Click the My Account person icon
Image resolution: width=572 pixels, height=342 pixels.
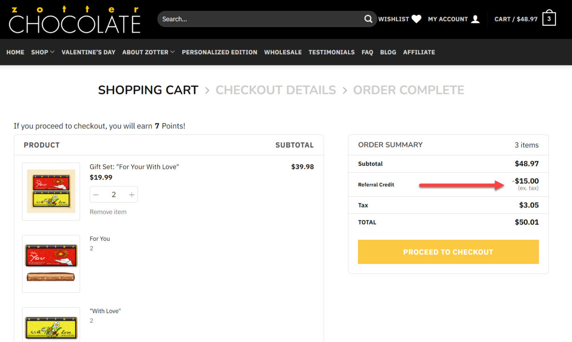click(x=475, y=19)
